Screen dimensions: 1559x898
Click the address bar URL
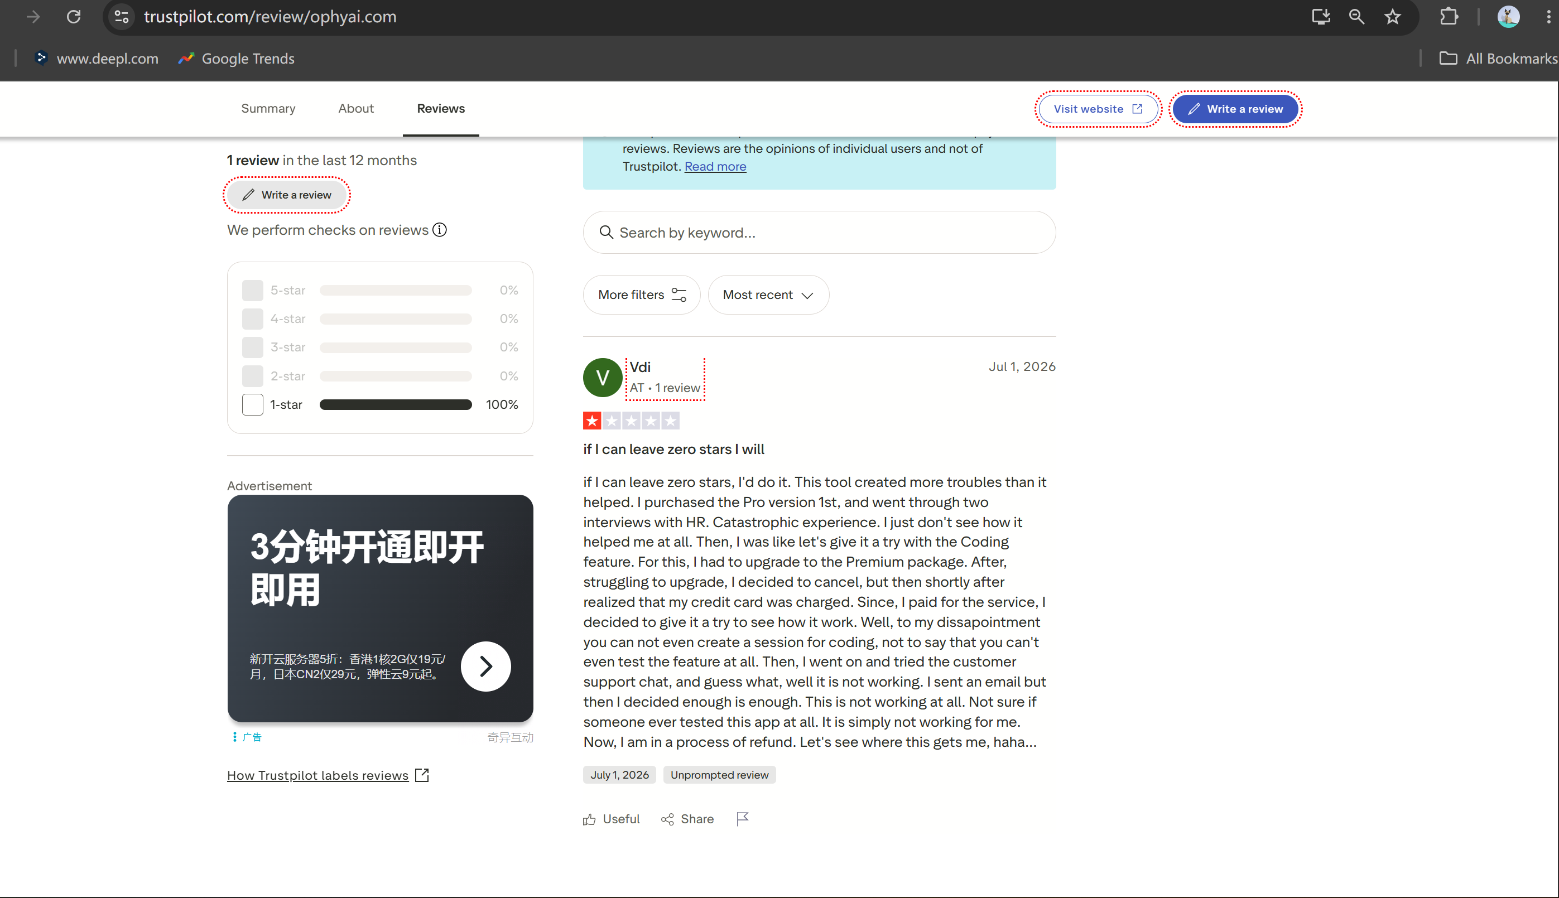(x=270, y=17)
